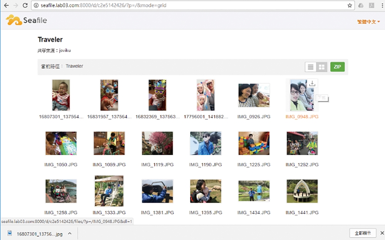Click the browser forward arrow

click(x=16, y=5)
